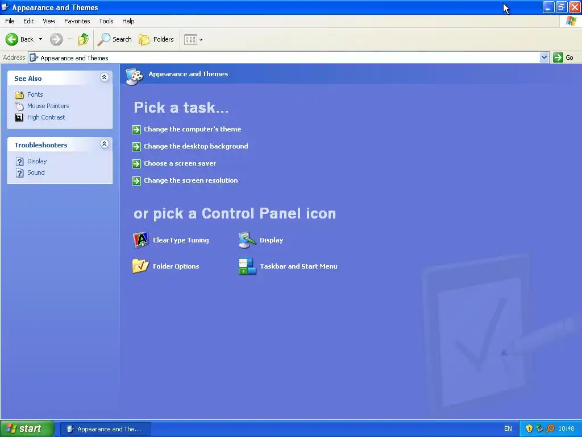
Task: Click the green arrow beside Change the desktop background
Action: click(x=136, y=146)
